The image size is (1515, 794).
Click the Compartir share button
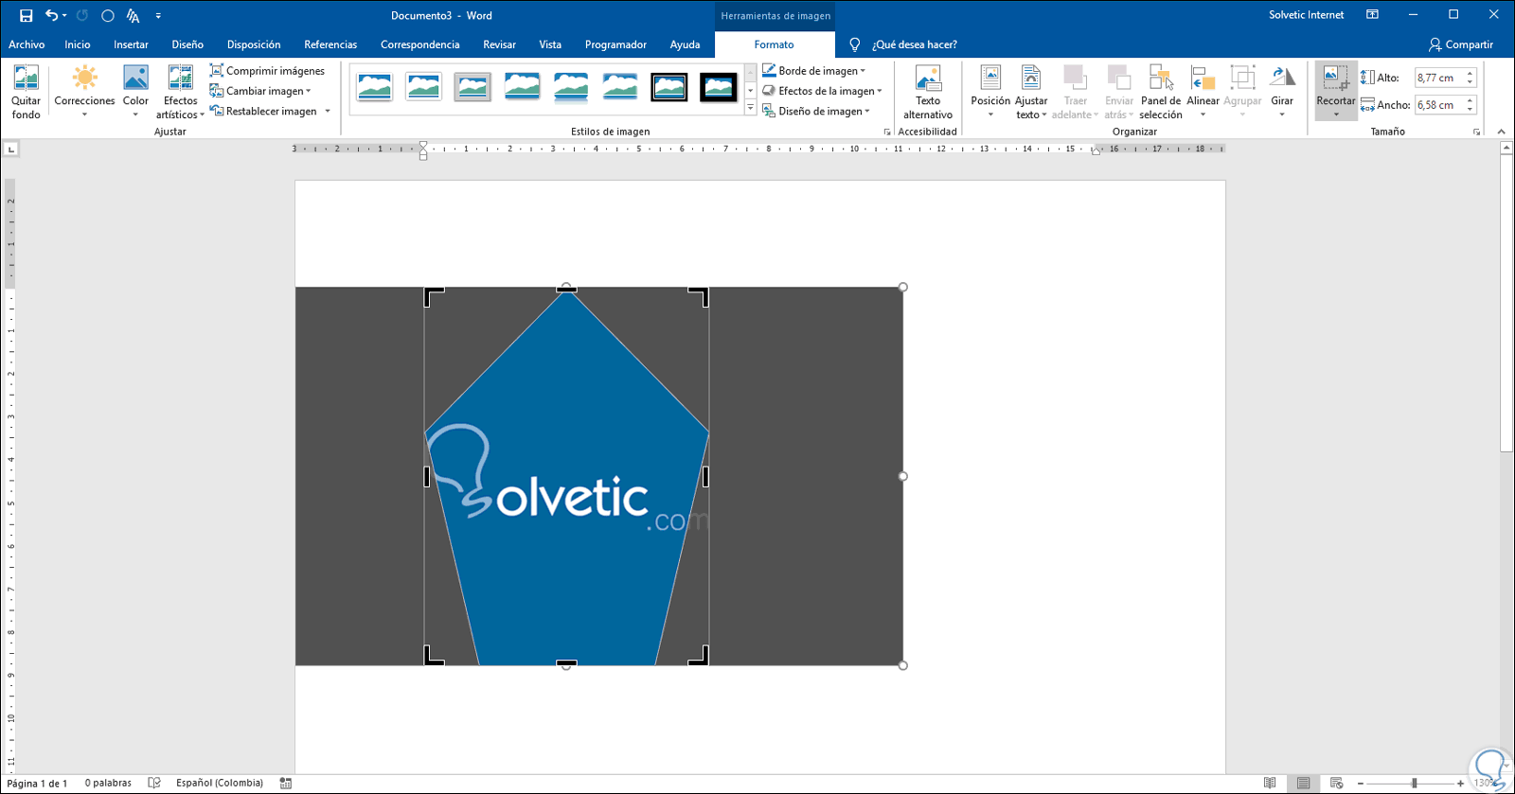click(1461, 44)
